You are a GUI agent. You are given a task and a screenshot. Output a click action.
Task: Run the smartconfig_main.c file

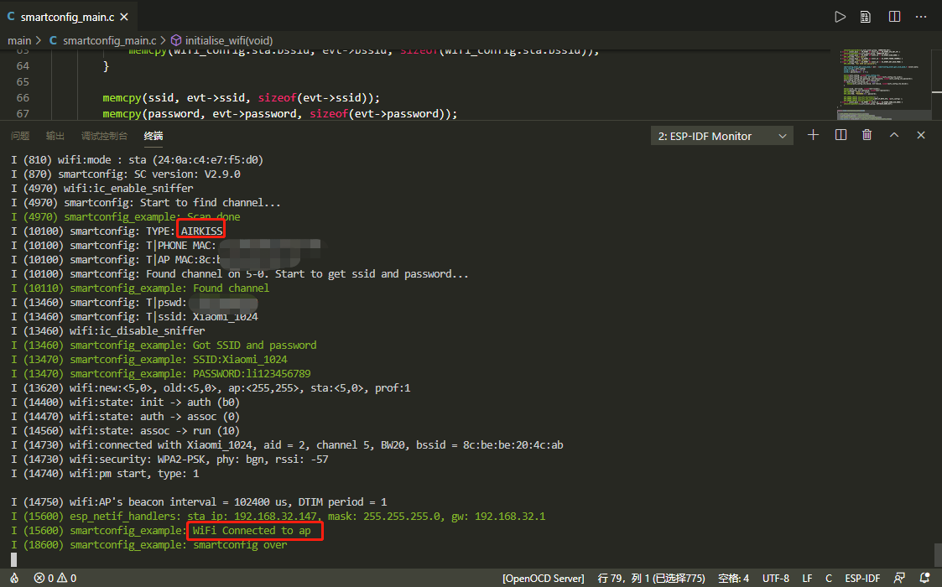pos(841,16)
